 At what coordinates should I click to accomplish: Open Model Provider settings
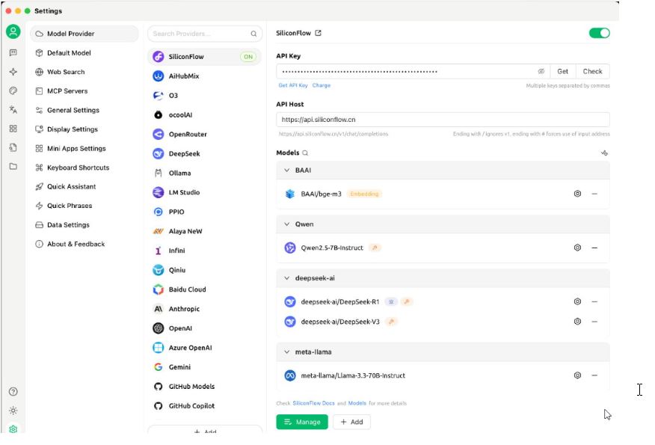point(84,34)
